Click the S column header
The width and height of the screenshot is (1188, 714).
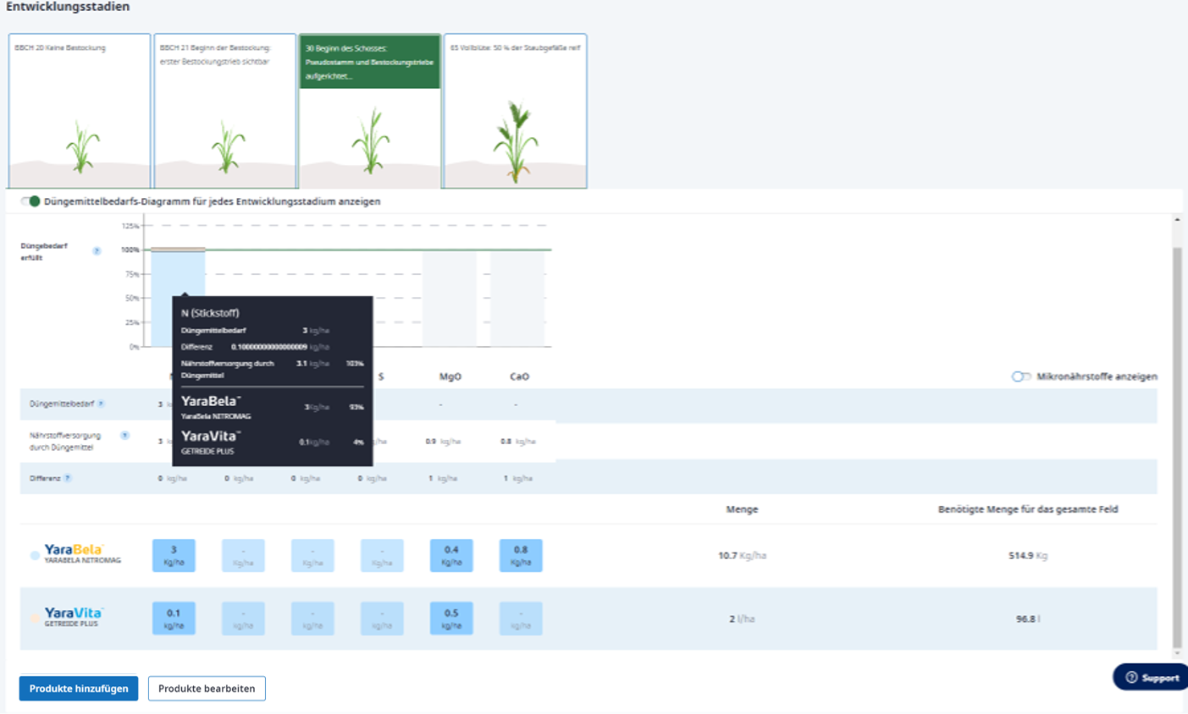381,376
